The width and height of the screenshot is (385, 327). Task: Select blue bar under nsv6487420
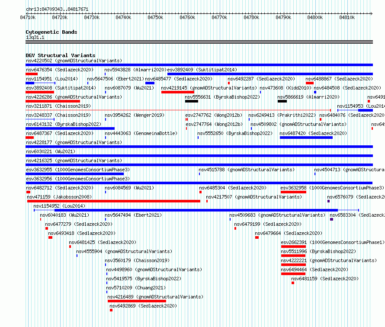(x=306, y=138)
